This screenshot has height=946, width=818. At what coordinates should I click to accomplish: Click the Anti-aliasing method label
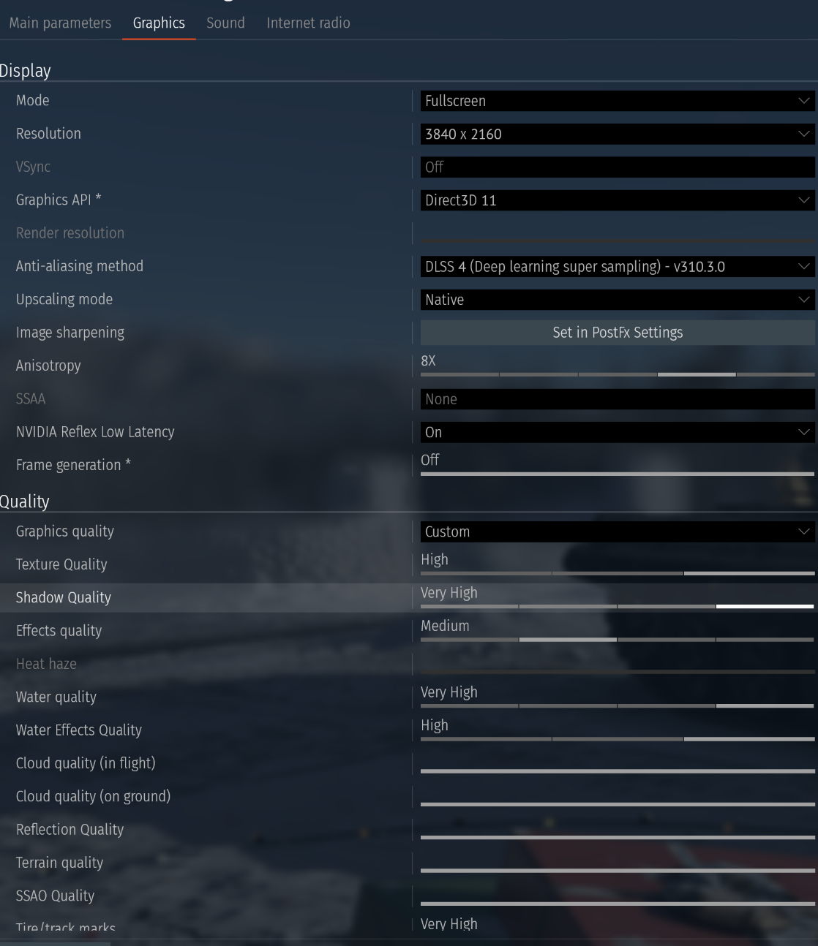click(x=80, y=266)
